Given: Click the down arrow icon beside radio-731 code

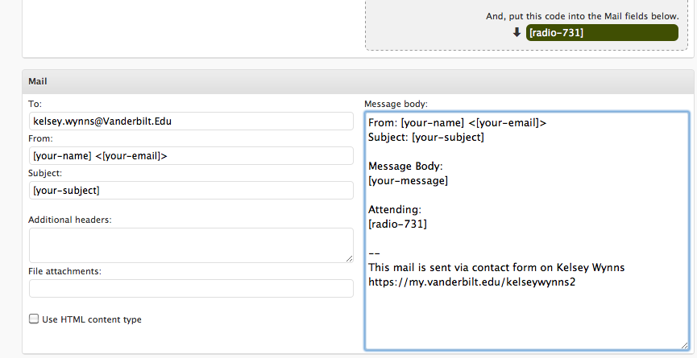Looking at the screenshot, I should click(517, 33).
